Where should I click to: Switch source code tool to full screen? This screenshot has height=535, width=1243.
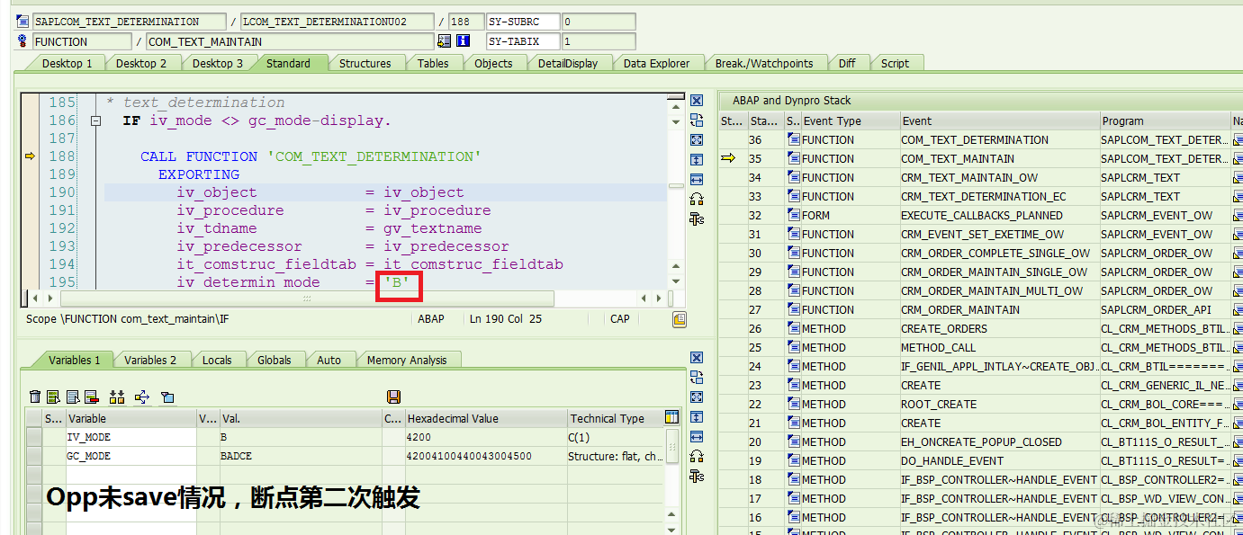pyautogui.click(x=697, y=140)
